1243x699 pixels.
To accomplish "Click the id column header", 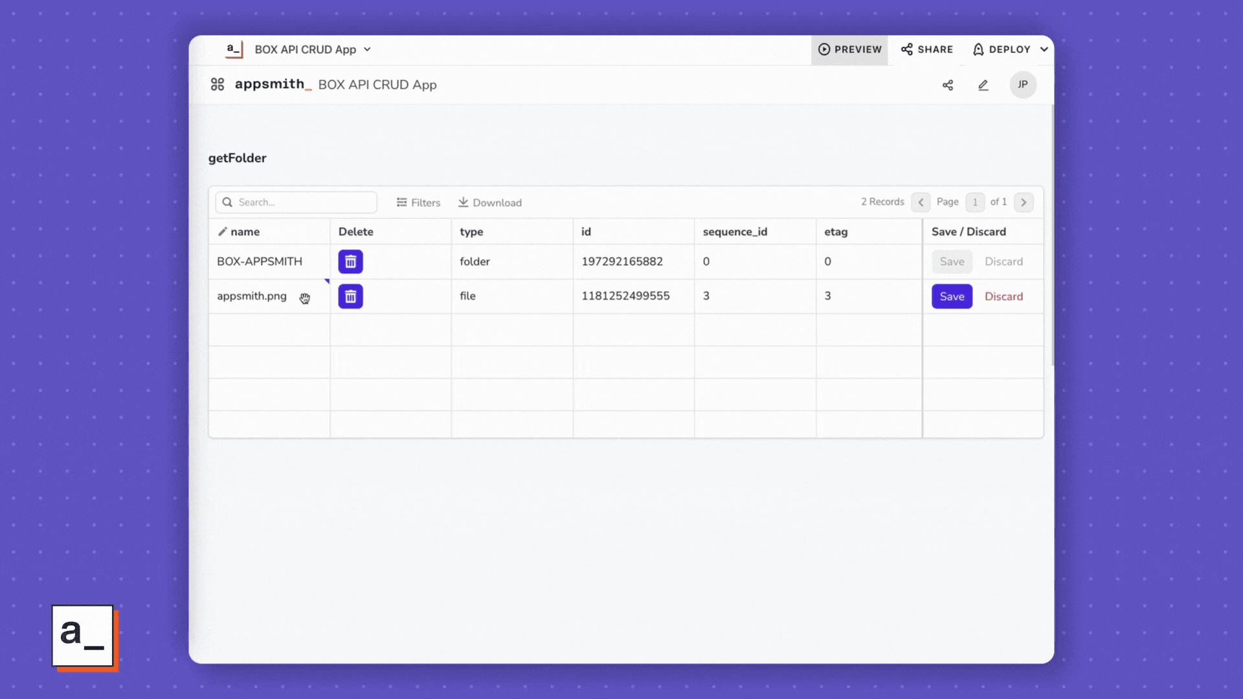I will pyautogui.click(x=633, y=232).
